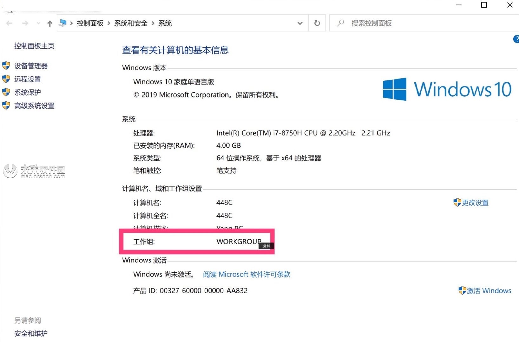Click the 复制 tooltip button near WORKGROUP
The height and width of the screenshot is (342, 519).
pos(266,246)
